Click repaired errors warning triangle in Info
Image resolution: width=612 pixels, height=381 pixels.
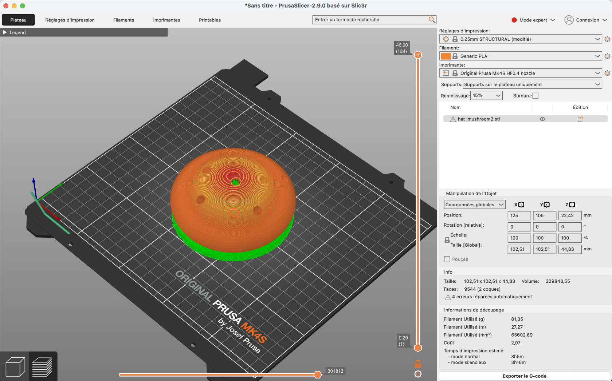(x=448, y=297)
